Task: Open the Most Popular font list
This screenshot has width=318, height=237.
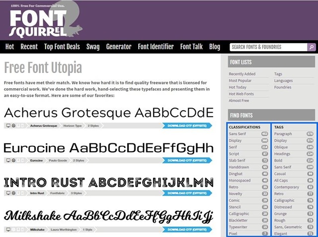Action: tap(240, 81)
